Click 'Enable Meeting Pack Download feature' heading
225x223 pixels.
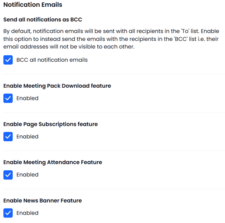point(57,86)
